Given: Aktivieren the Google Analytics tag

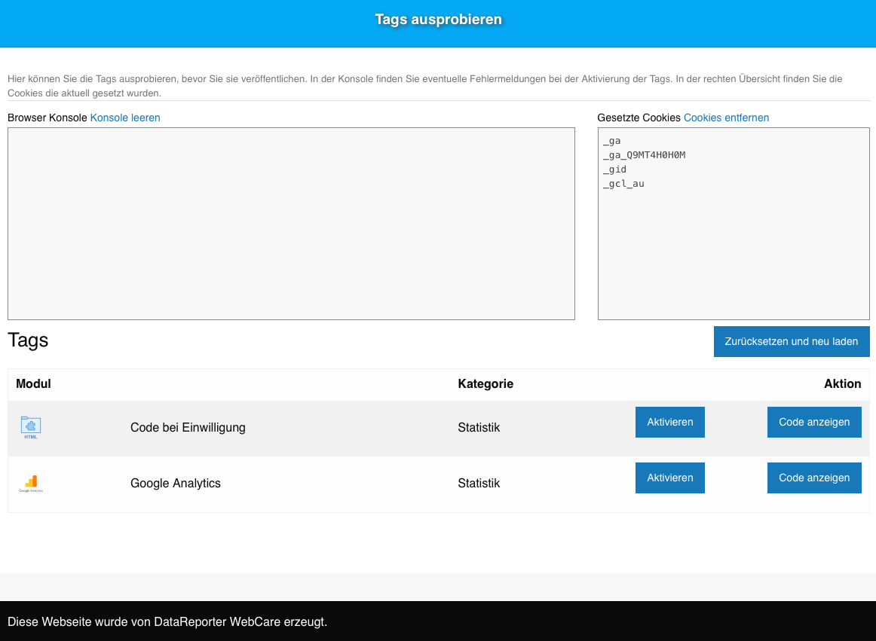Looking at the screenshot, I should [669, 478].
